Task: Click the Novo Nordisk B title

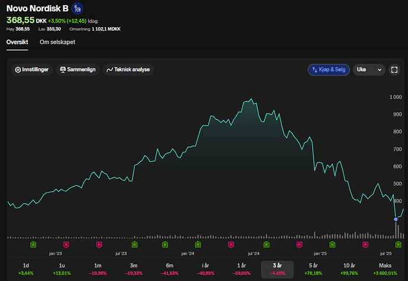Action: point(37,8)
